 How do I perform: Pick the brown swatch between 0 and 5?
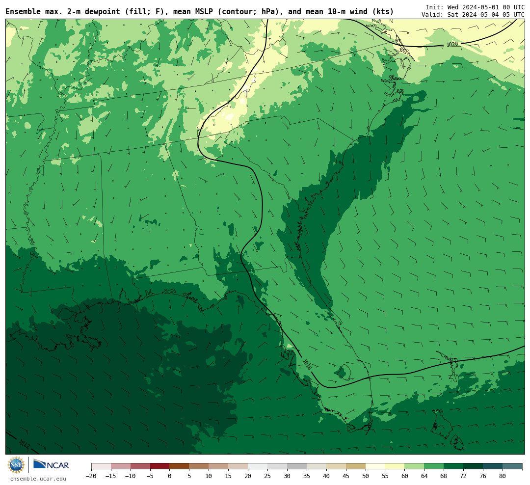pyautogui.click(x=180, y=466)
